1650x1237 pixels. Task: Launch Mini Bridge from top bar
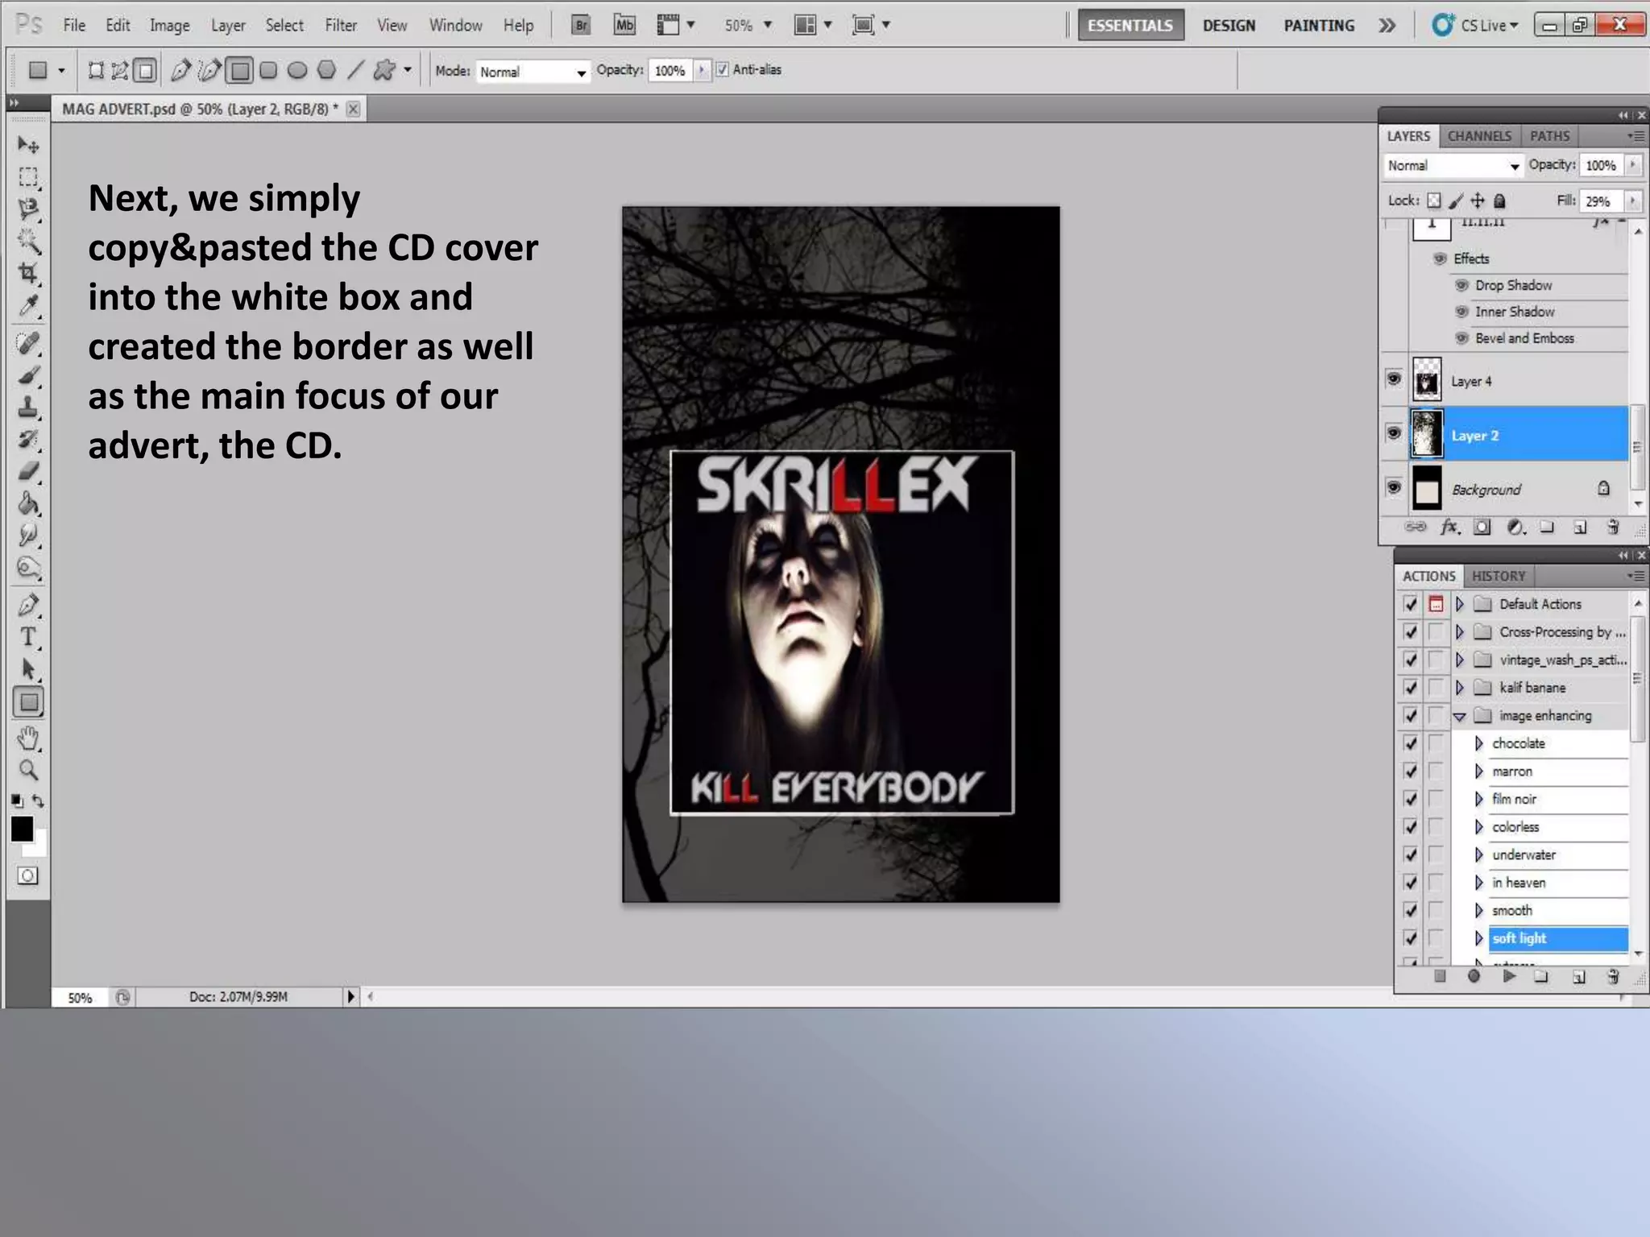625,25
